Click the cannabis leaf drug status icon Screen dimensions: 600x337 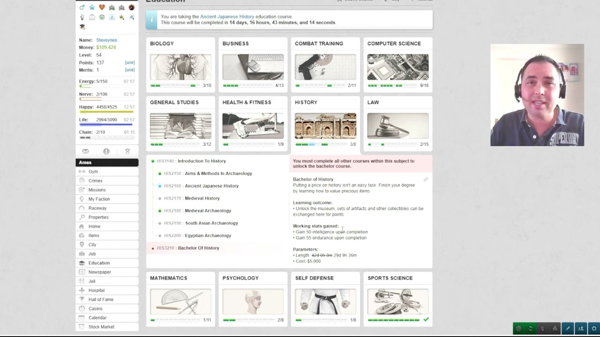(x=121, y=17)
